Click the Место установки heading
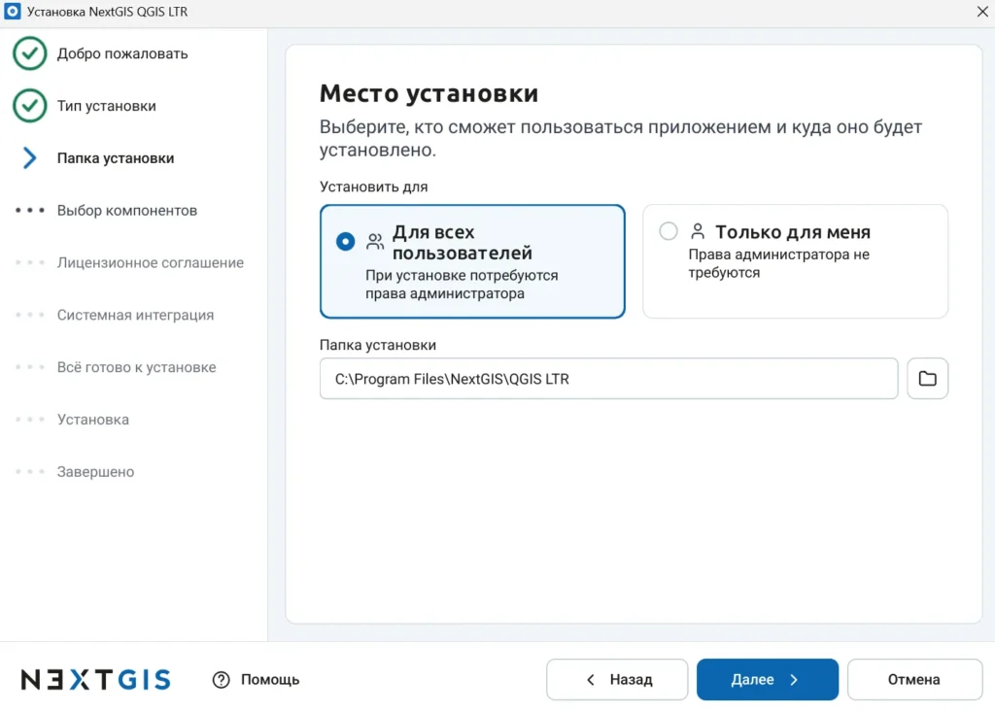 [429, 93]
